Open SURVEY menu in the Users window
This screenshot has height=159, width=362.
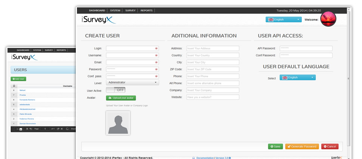click(49, 50)
